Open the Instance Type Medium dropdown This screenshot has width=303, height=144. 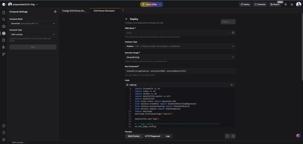[x=180, y=46]
